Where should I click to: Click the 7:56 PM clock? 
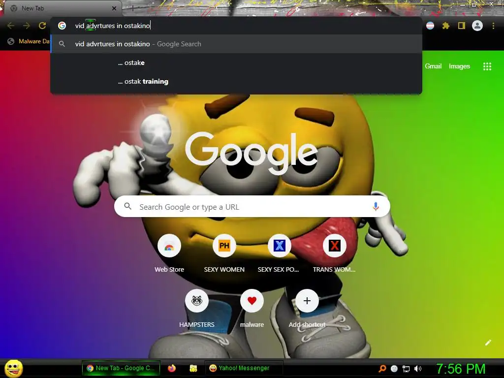pos(461,369)
